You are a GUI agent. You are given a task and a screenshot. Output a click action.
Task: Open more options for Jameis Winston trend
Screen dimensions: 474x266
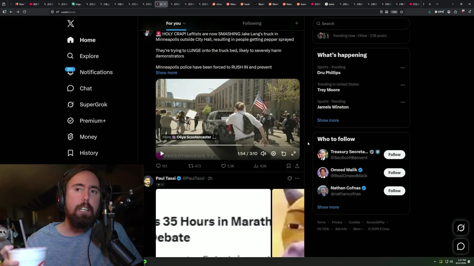pos(403,102)
